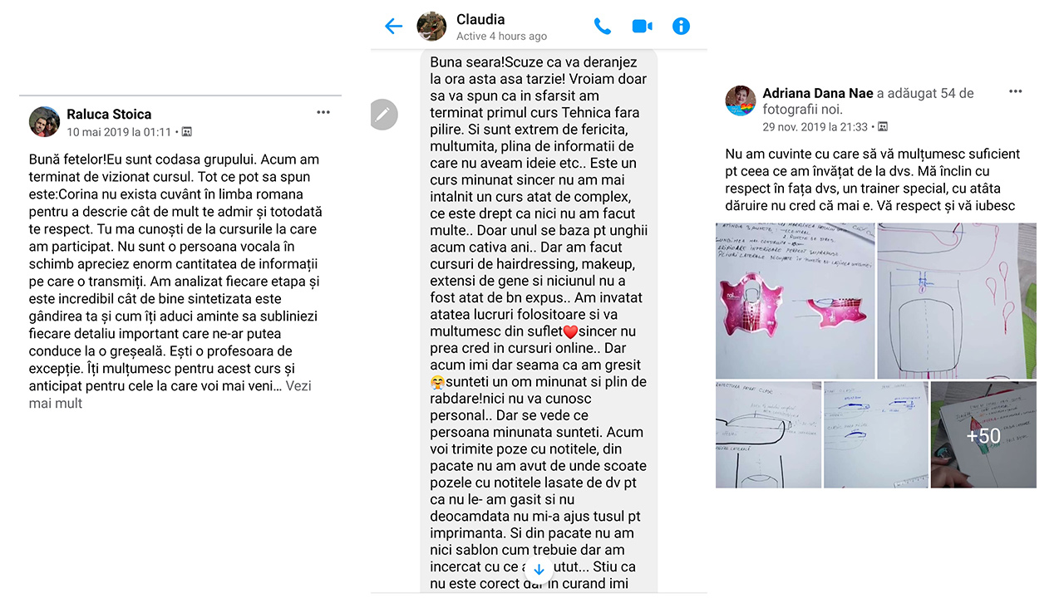Open the pink nail form photo
Image resolution: width=1064 pixels, height=598 pixels.
(796, 301)
